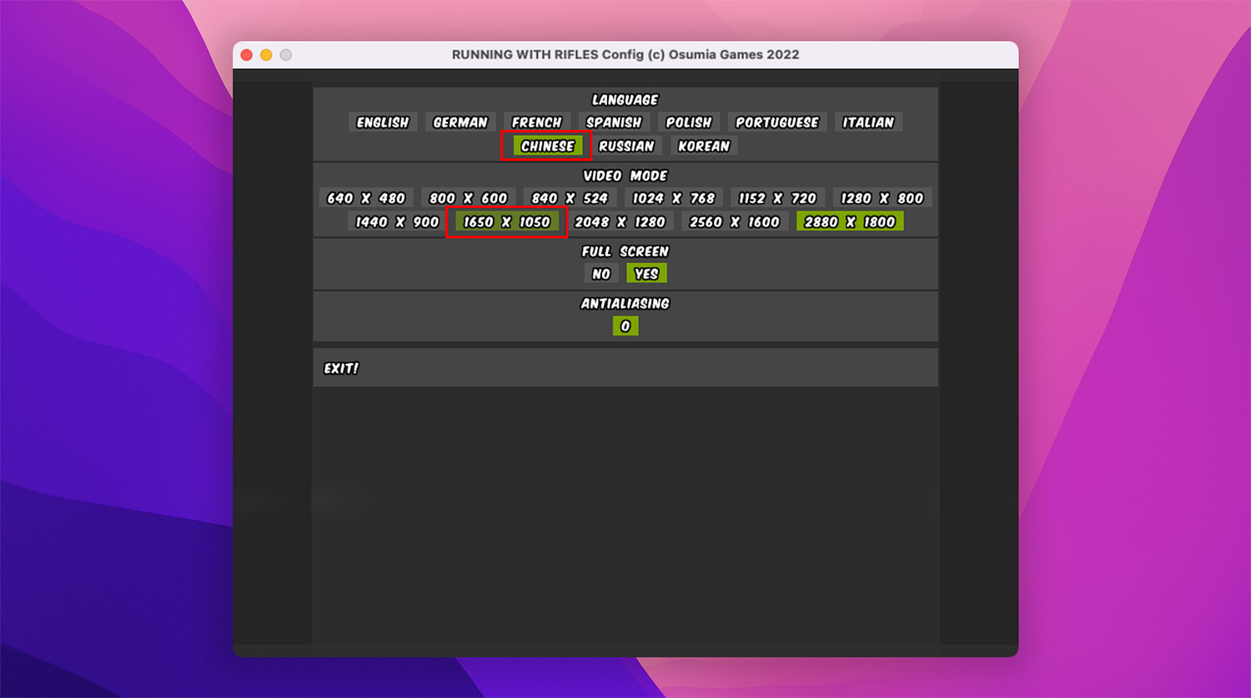Pick Polish language
This screenshot has width=1251, height=698.
click(689, 122)
